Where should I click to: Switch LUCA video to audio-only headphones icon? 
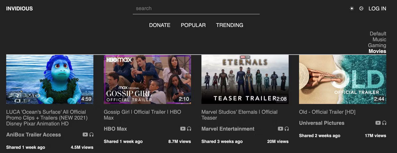coord(92,135)
